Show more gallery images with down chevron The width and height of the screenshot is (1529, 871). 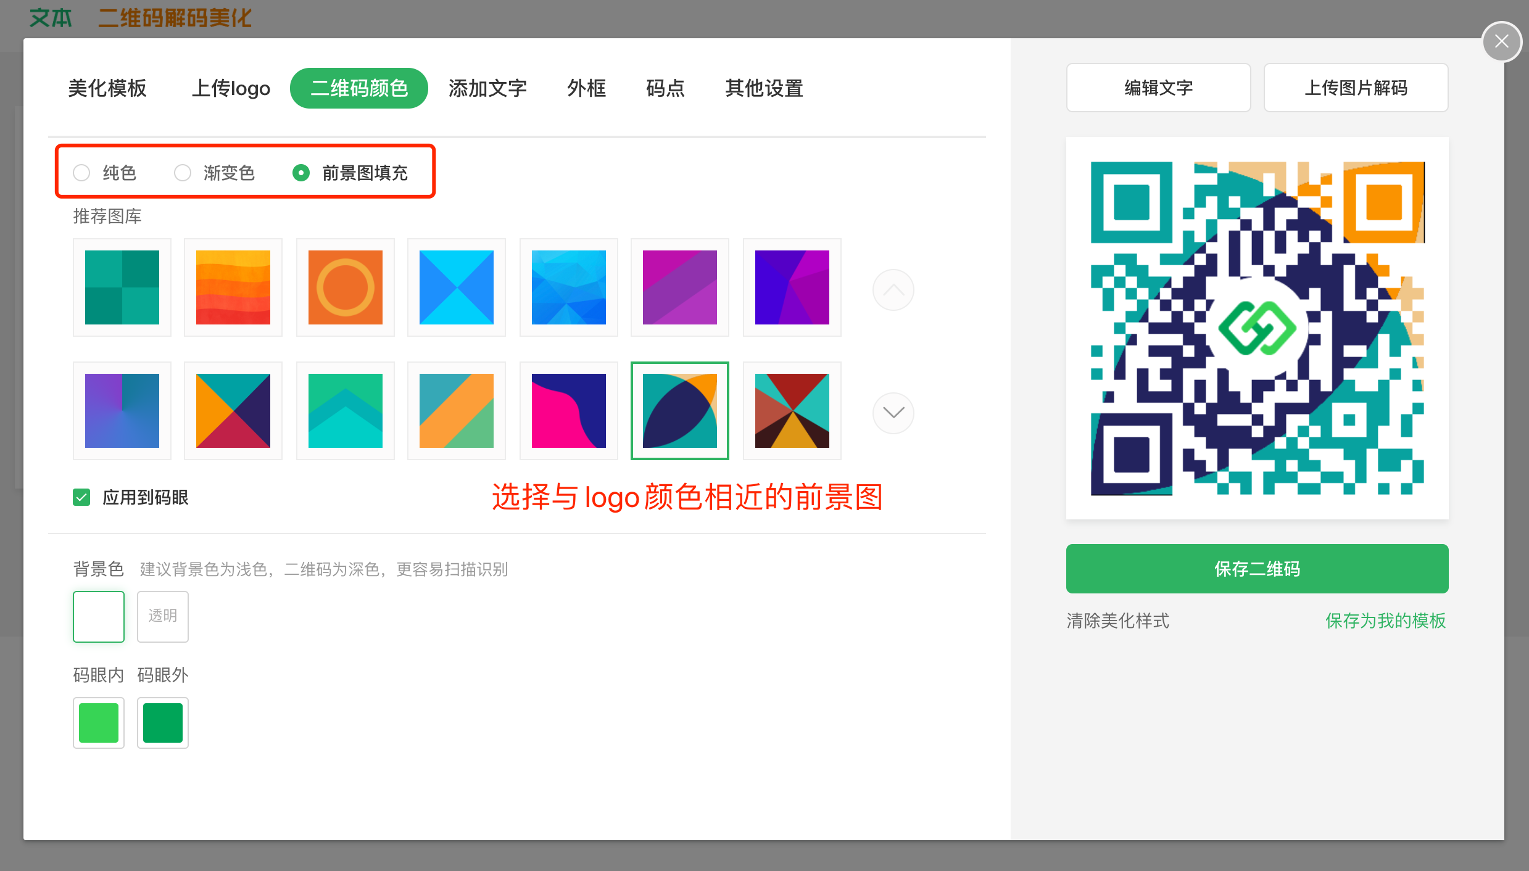coord(893,413)
